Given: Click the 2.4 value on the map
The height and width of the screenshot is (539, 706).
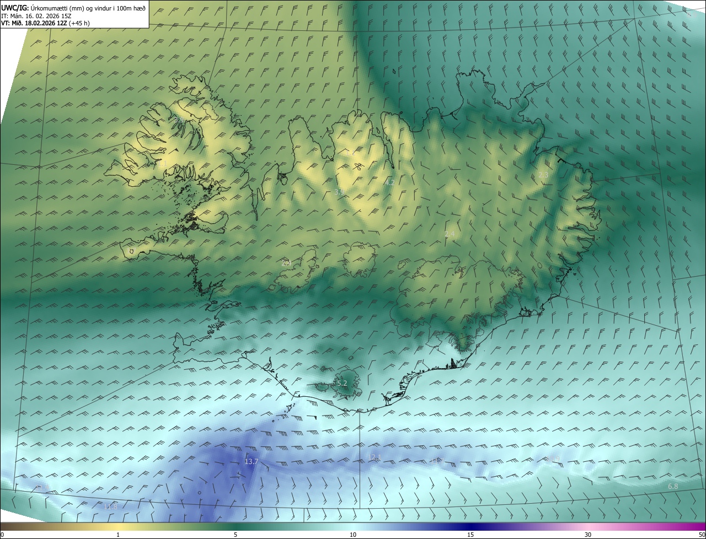Looking at the screenshot, I should pyautogui.click(x=450, y=234).
